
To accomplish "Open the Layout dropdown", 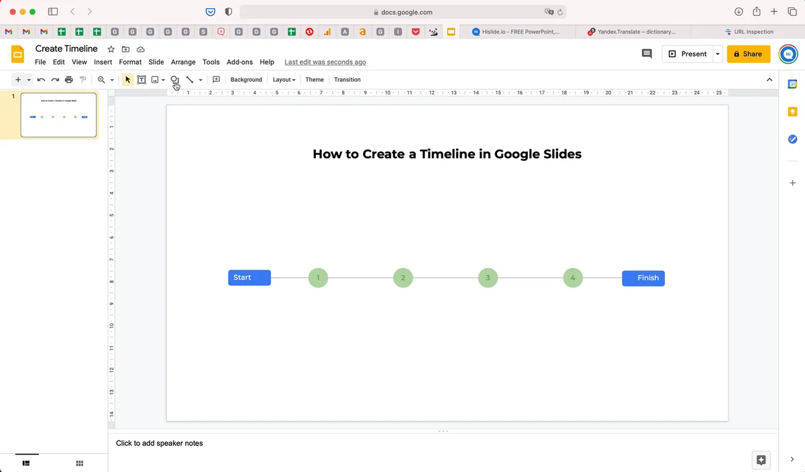I will coord(284,80).
